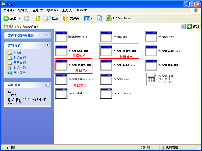Go up one folder level
The height and width of the screenshot is (151, 202).
click(39, 18)
